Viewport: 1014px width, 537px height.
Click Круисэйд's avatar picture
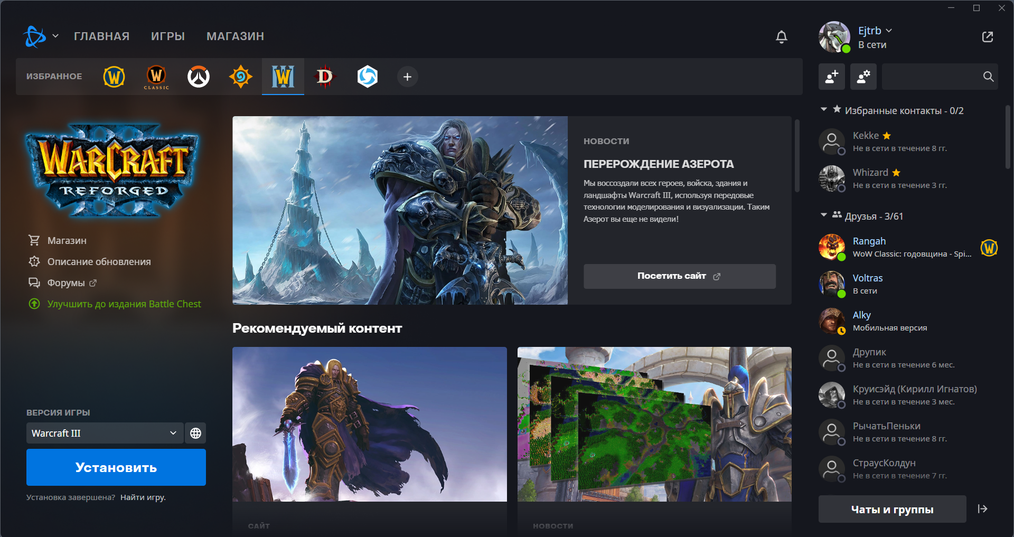pos(832,395)
